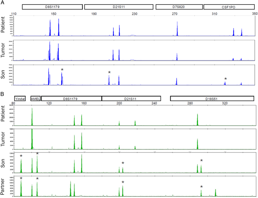Click the asterisk over Son's CSF1PO peak
Image resolution: width=258 pixels, height=198 pixels.
226,79
